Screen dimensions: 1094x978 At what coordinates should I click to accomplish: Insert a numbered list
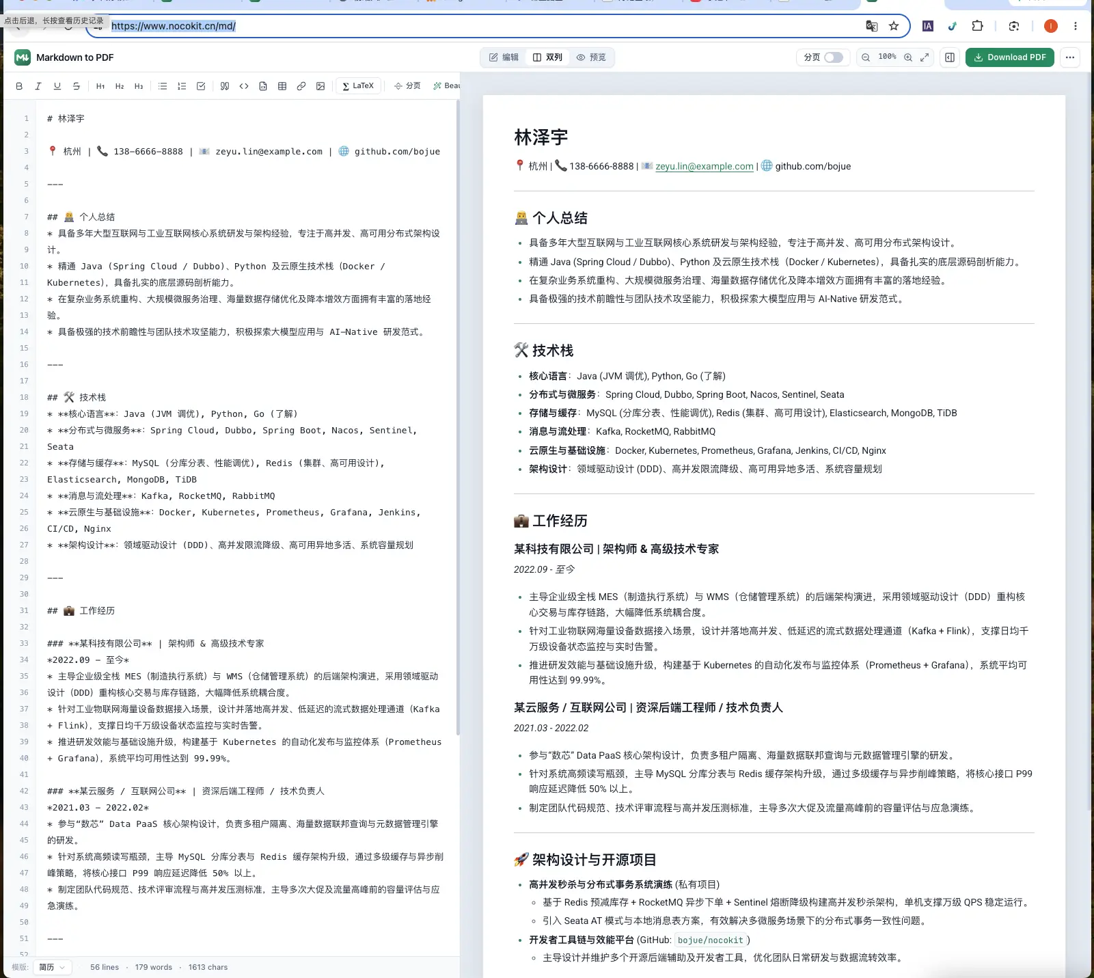[x=182, y=86]
